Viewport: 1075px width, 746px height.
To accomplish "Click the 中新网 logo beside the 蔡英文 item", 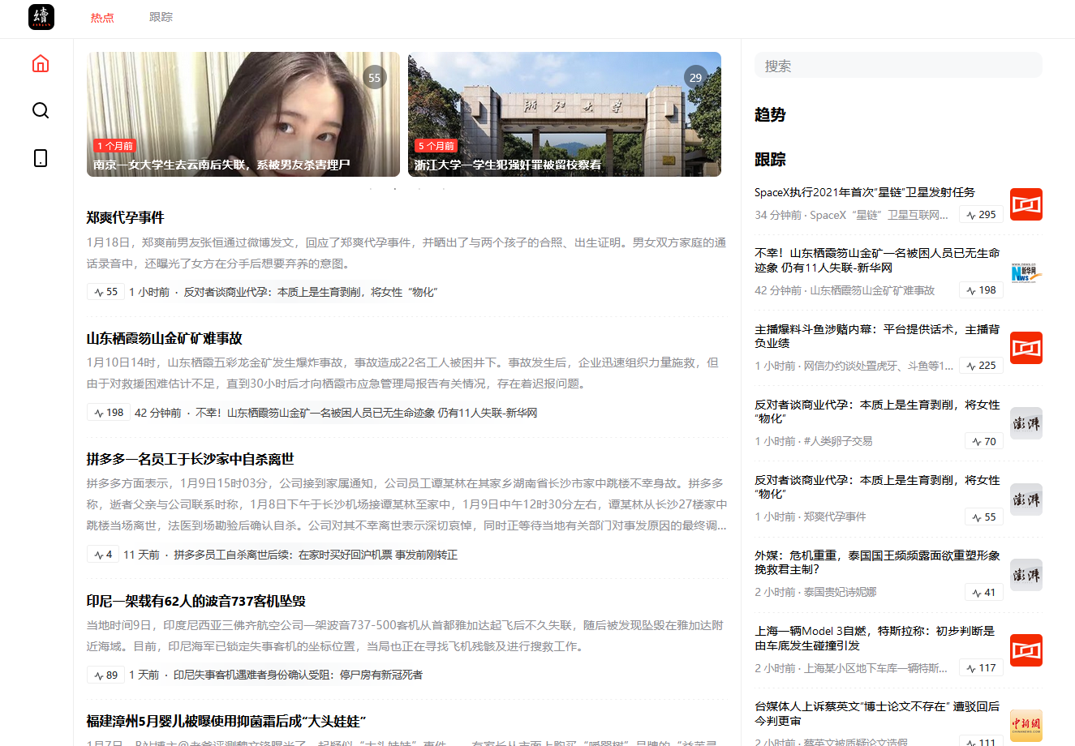I will coord(1026,726).
